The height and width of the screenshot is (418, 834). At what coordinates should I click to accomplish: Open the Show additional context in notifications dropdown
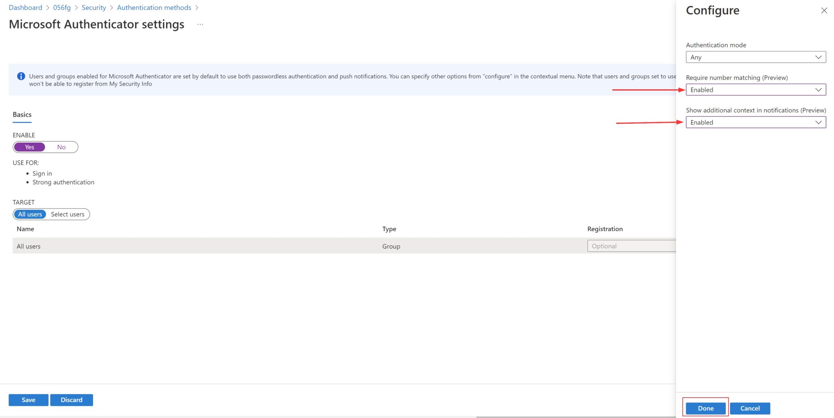[755, 122]
